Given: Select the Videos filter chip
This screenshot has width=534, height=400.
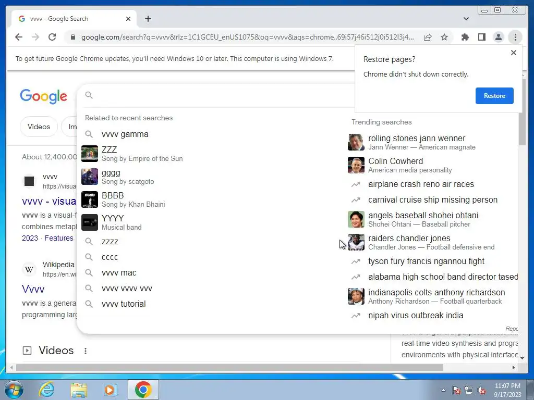Looking at the screenshot, I should click(x=39, y=127).
